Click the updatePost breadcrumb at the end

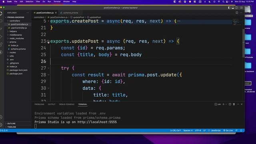point(95,17)
